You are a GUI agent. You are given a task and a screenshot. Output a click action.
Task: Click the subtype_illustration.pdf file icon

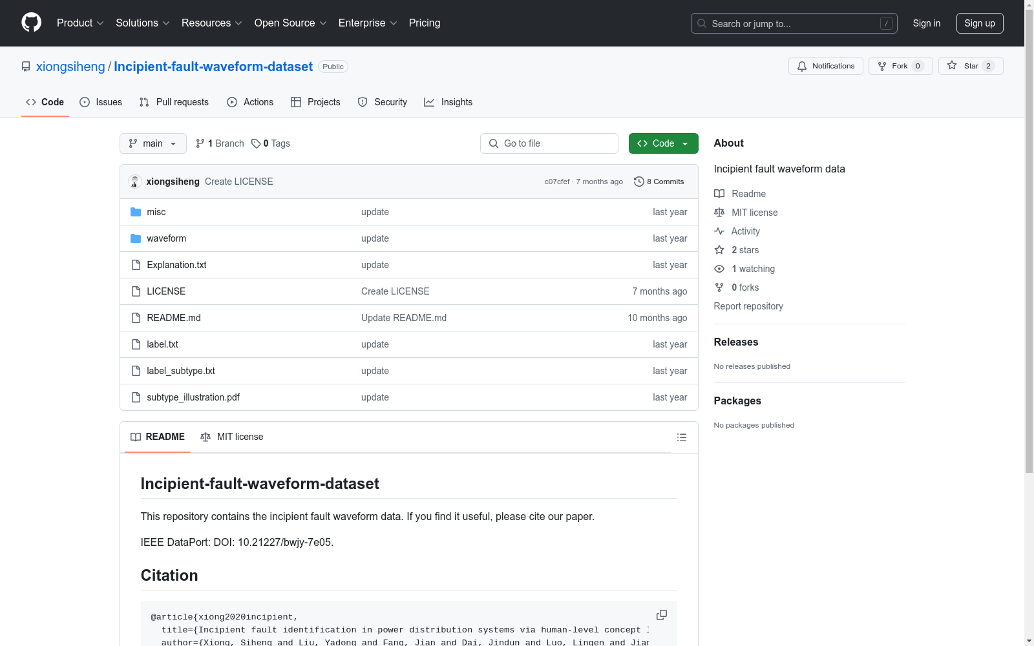136,397
